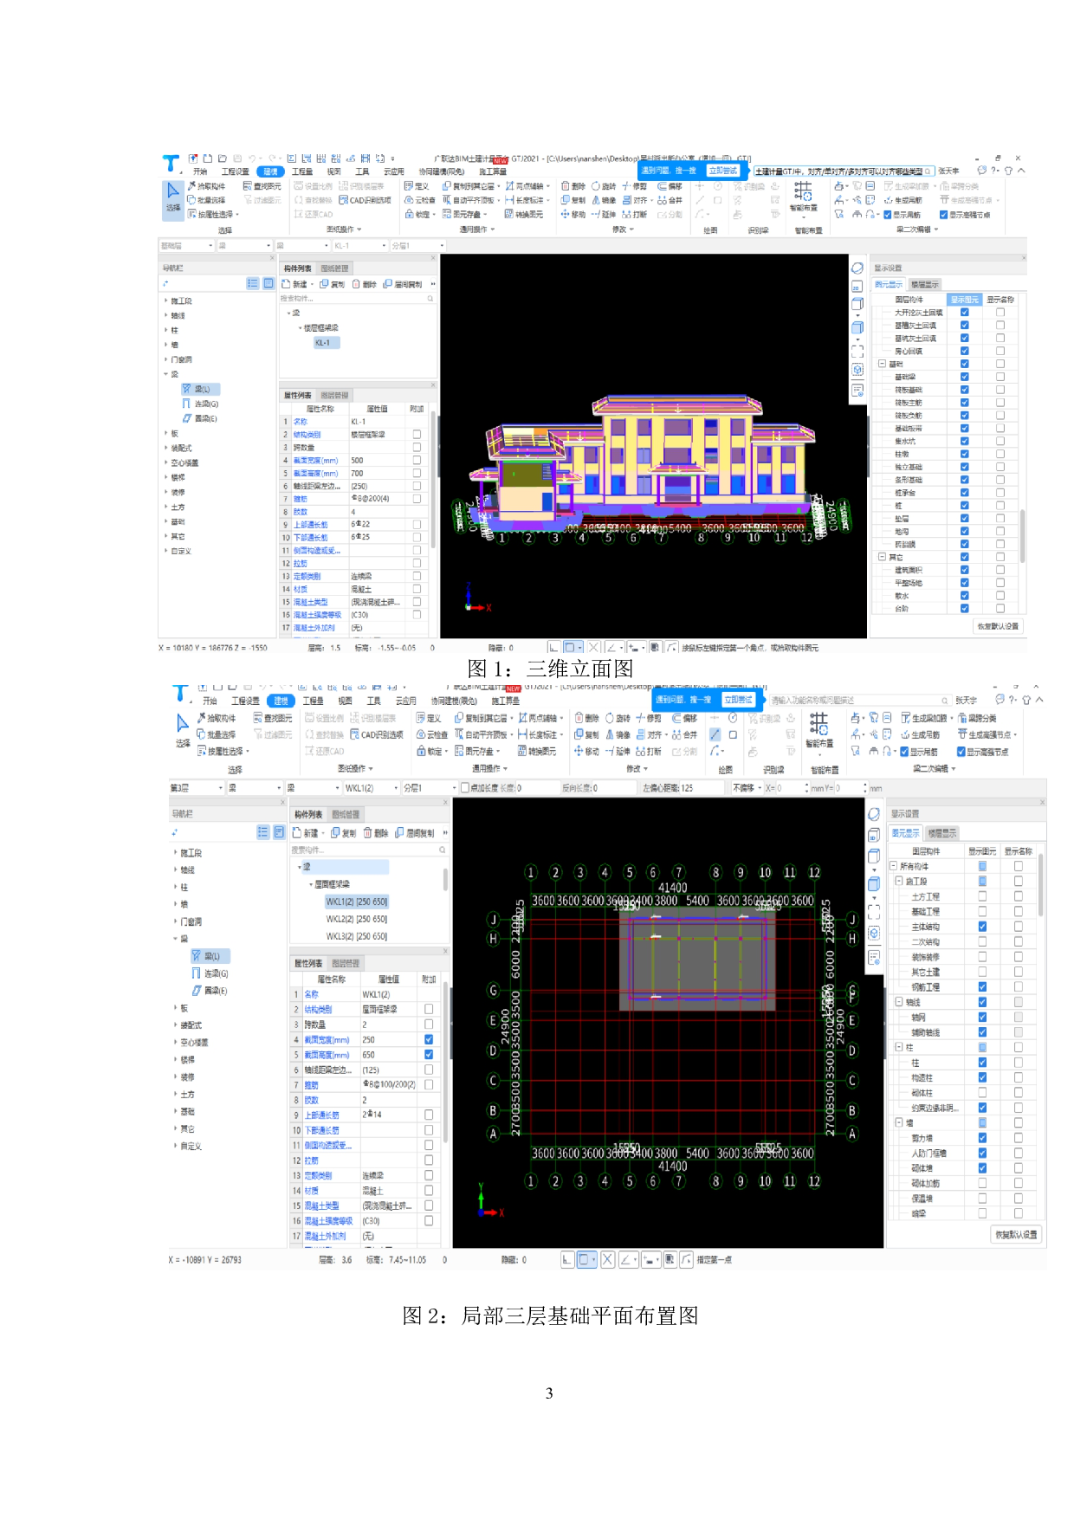1074x1519 pixels.
Task: Enable the 点加长度 checkbox
Action: pos(465,788)
